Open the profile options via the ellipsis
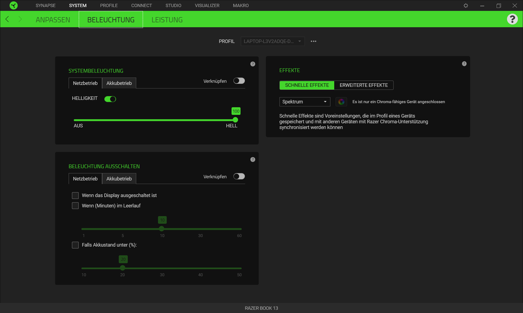523x313 pixels. click(x=313, y=41)
